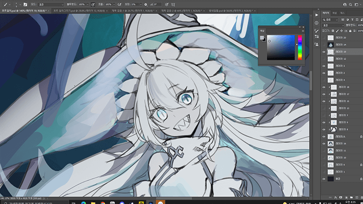The width and height of the screenshot is (363, 204).
Task: Close the active 140% document tab
Action: (x=48, y=11)
